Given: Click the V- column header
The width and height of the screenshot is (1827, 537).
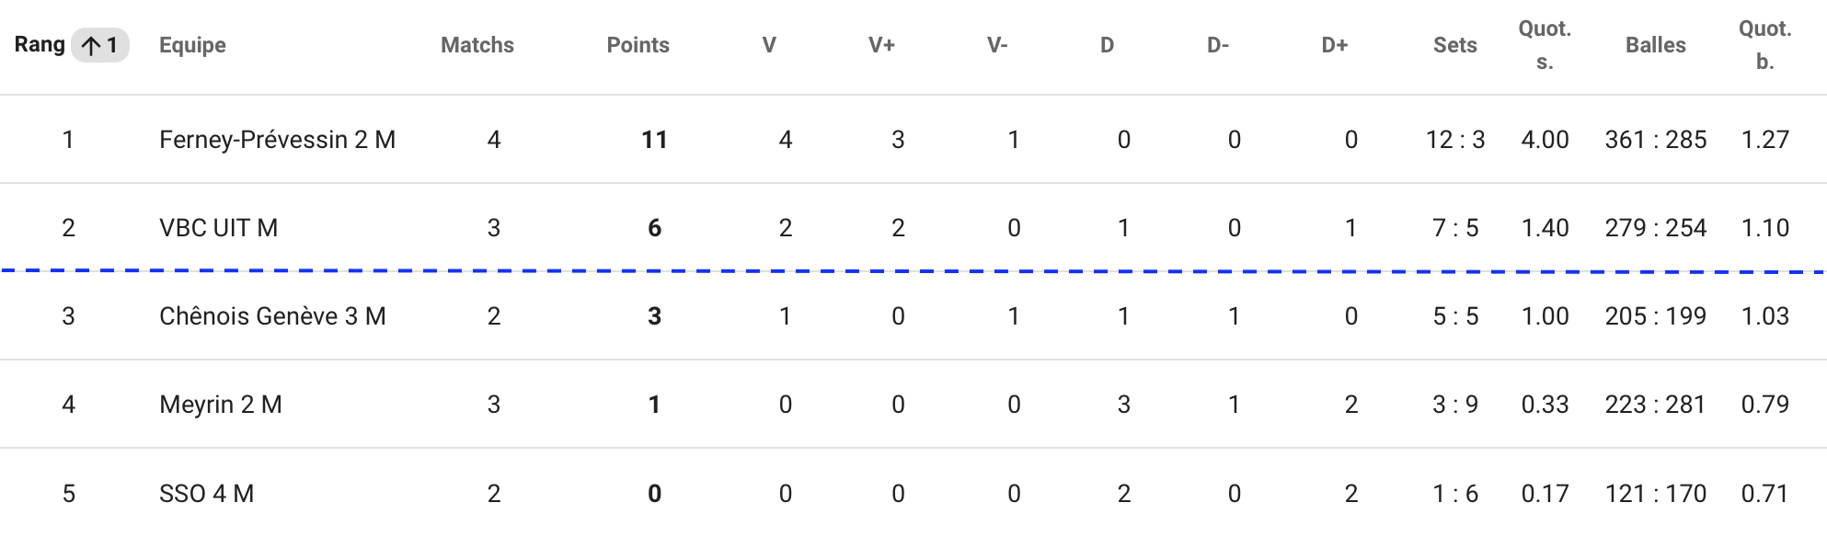Looking at the screenshot, I should click(997, 45).
